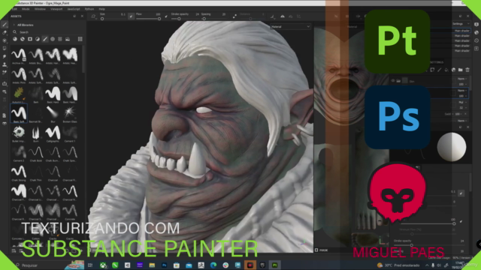Select the Smudge tool
The height and width of the screenshot is (270, 481).
pyautogui.click(x=5, y=56)
